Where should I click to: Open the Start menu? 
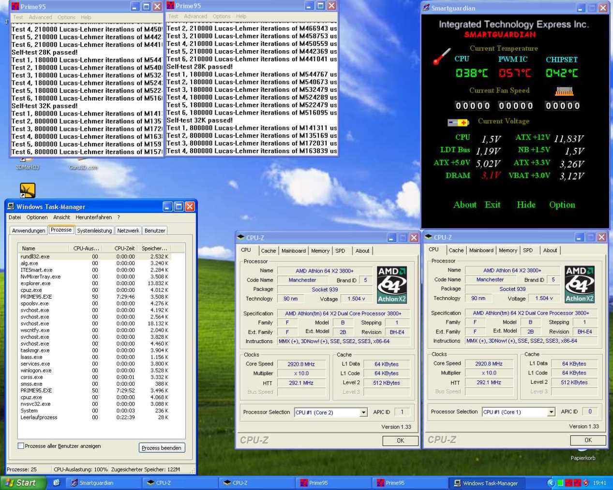24,482
